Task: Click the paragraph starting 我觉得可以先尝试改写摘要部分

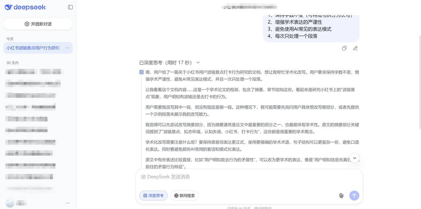Action: point(252,128)
